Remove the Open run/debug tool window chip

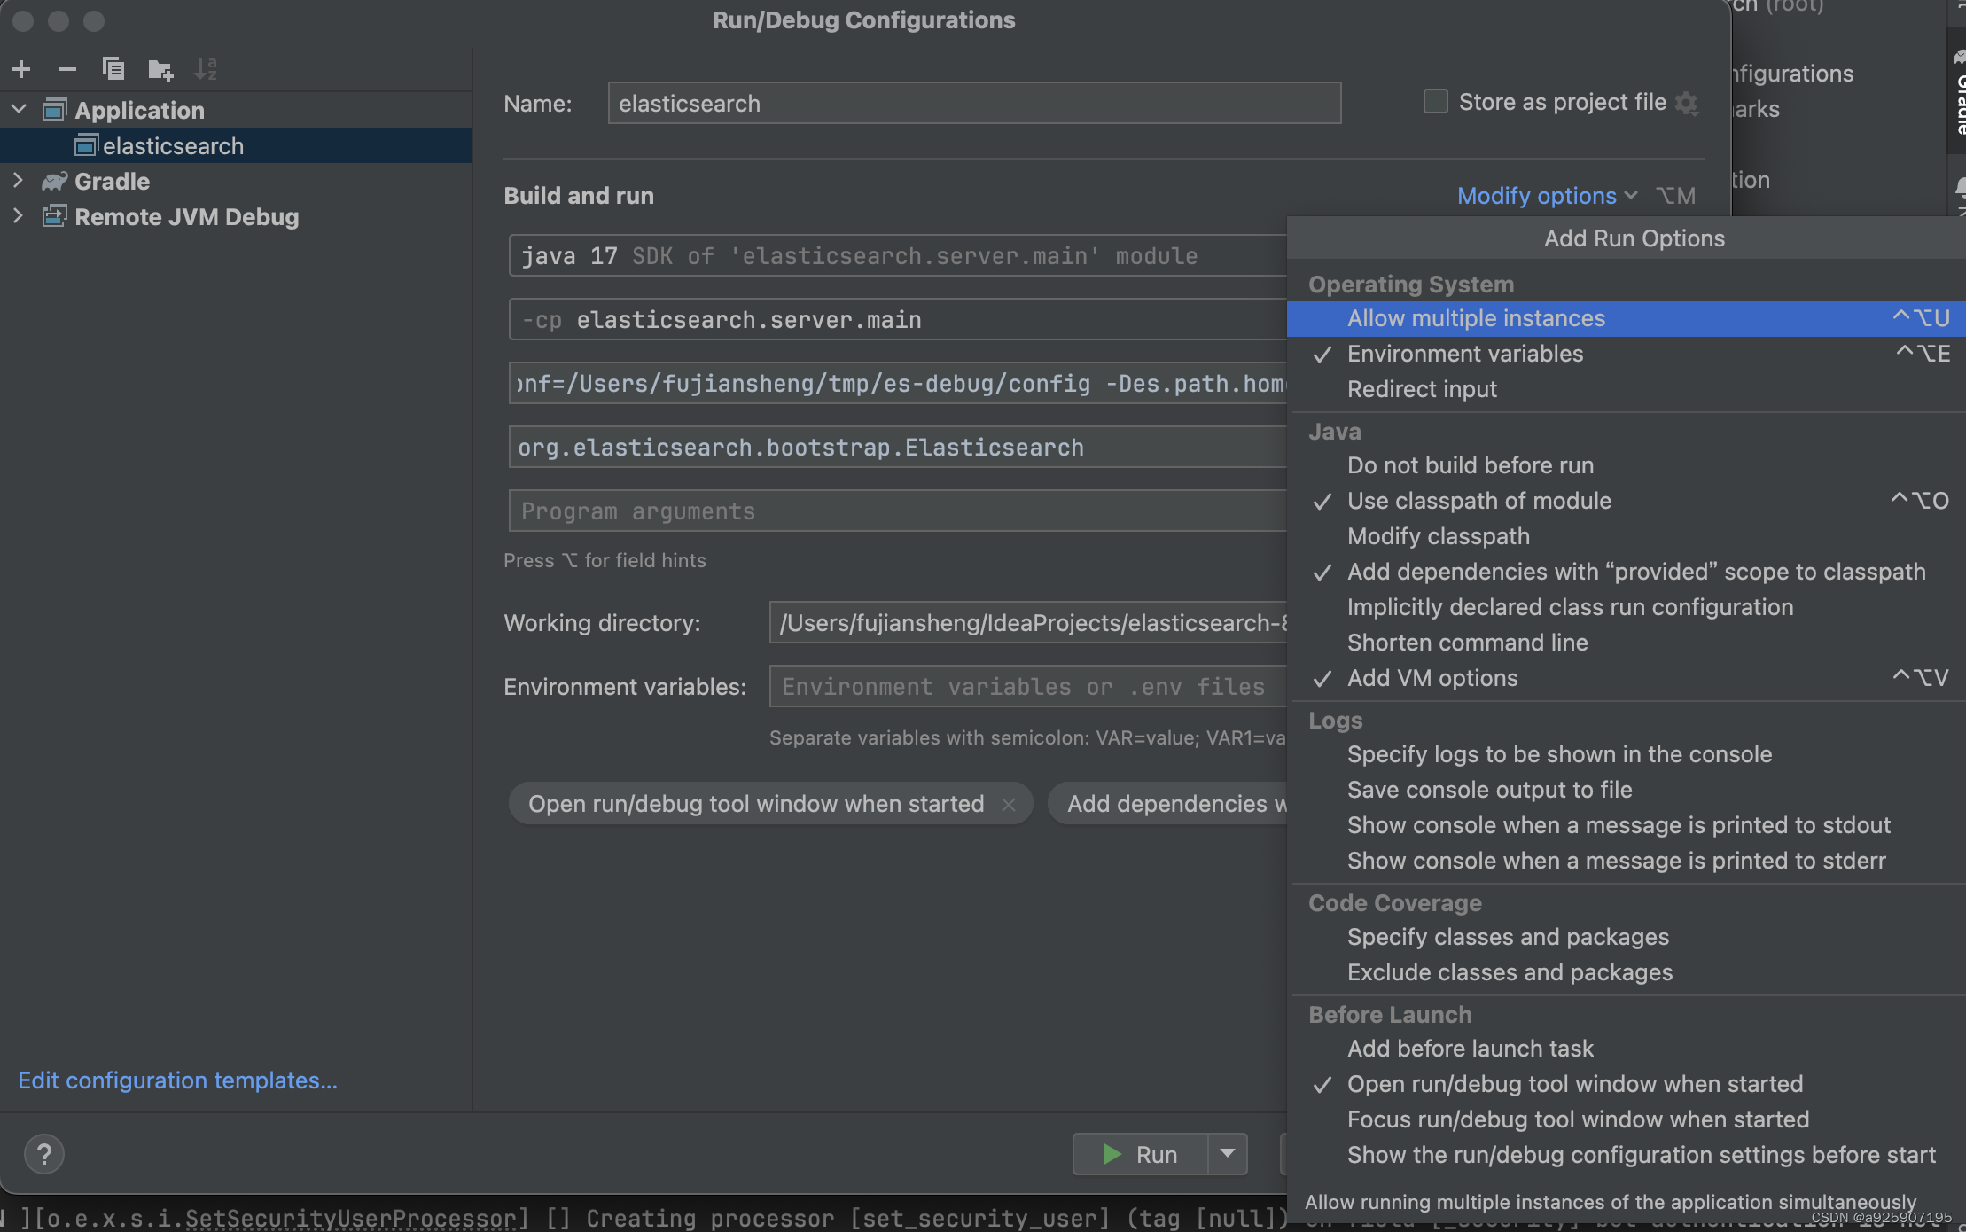coord(1009,804)
